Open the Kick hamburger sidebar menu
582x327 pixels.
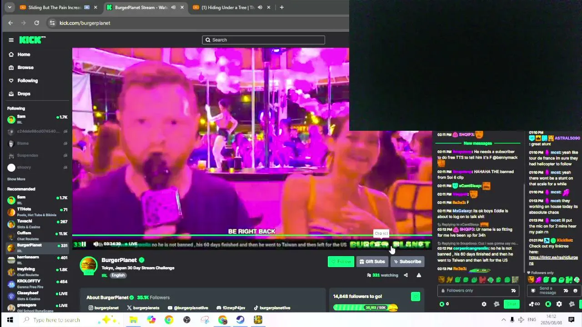pos(11,40)
